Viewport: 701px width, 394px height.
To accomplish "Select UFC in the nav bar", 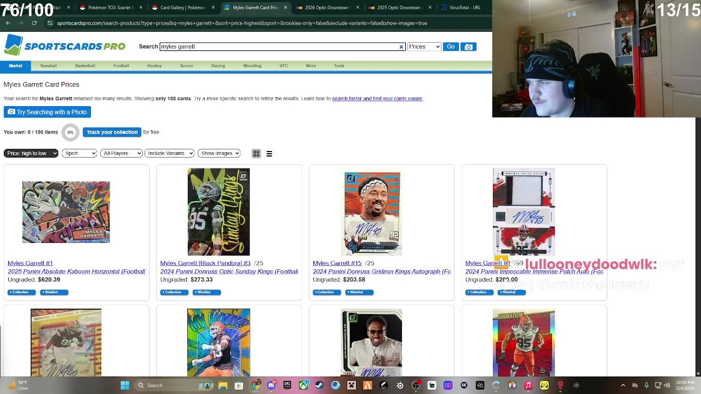I will (x=284, y=66).
